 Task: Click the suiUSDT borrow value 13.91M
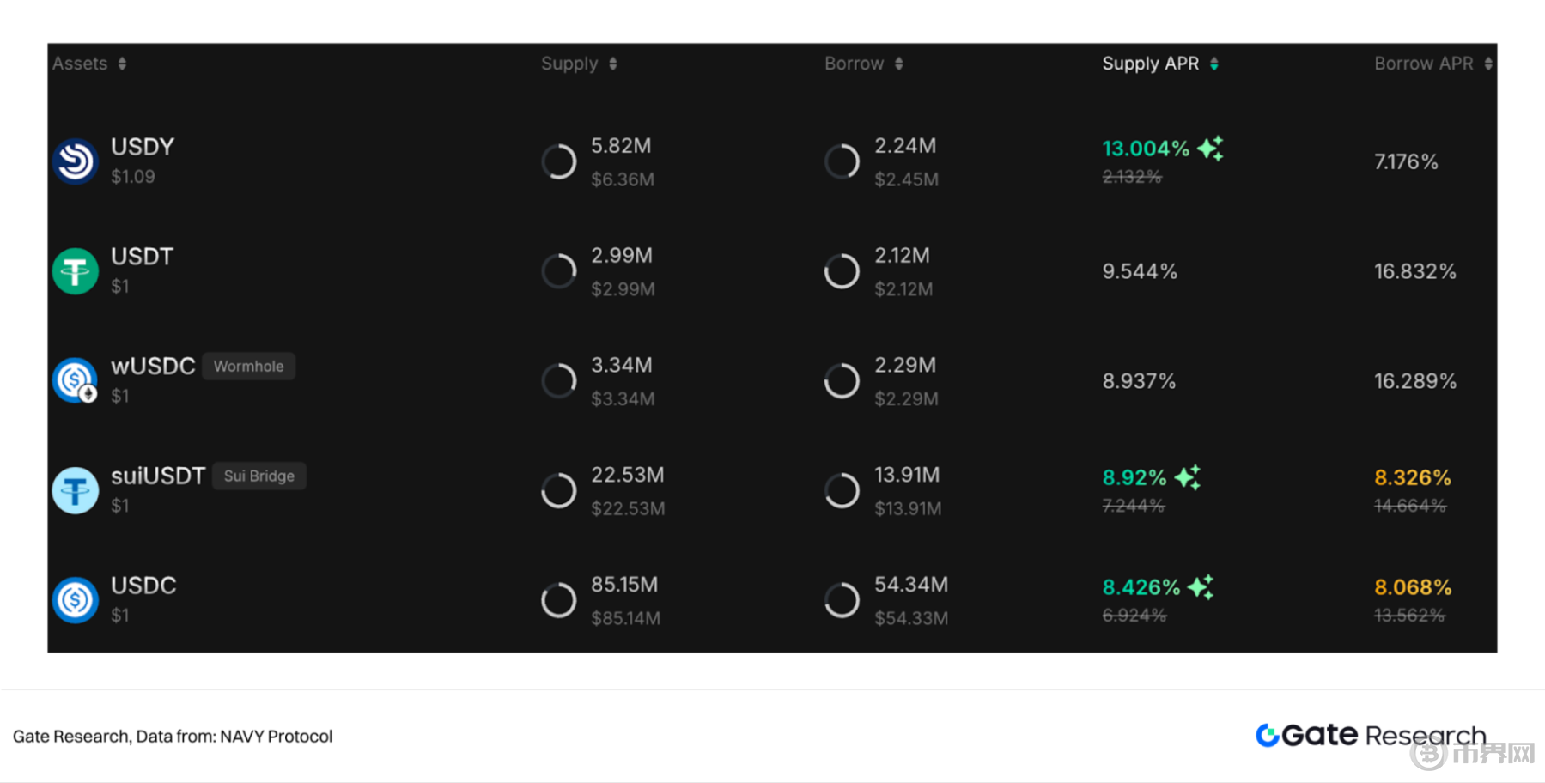[x=907, y=475]
